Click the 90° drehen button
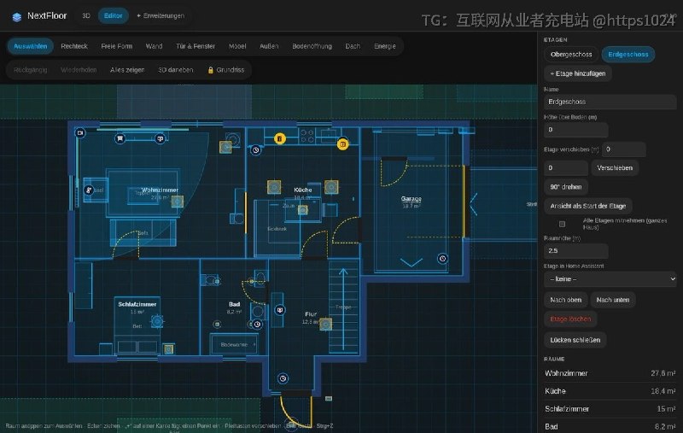The height and width of the screenshot is (433, 683). point(566,187)
